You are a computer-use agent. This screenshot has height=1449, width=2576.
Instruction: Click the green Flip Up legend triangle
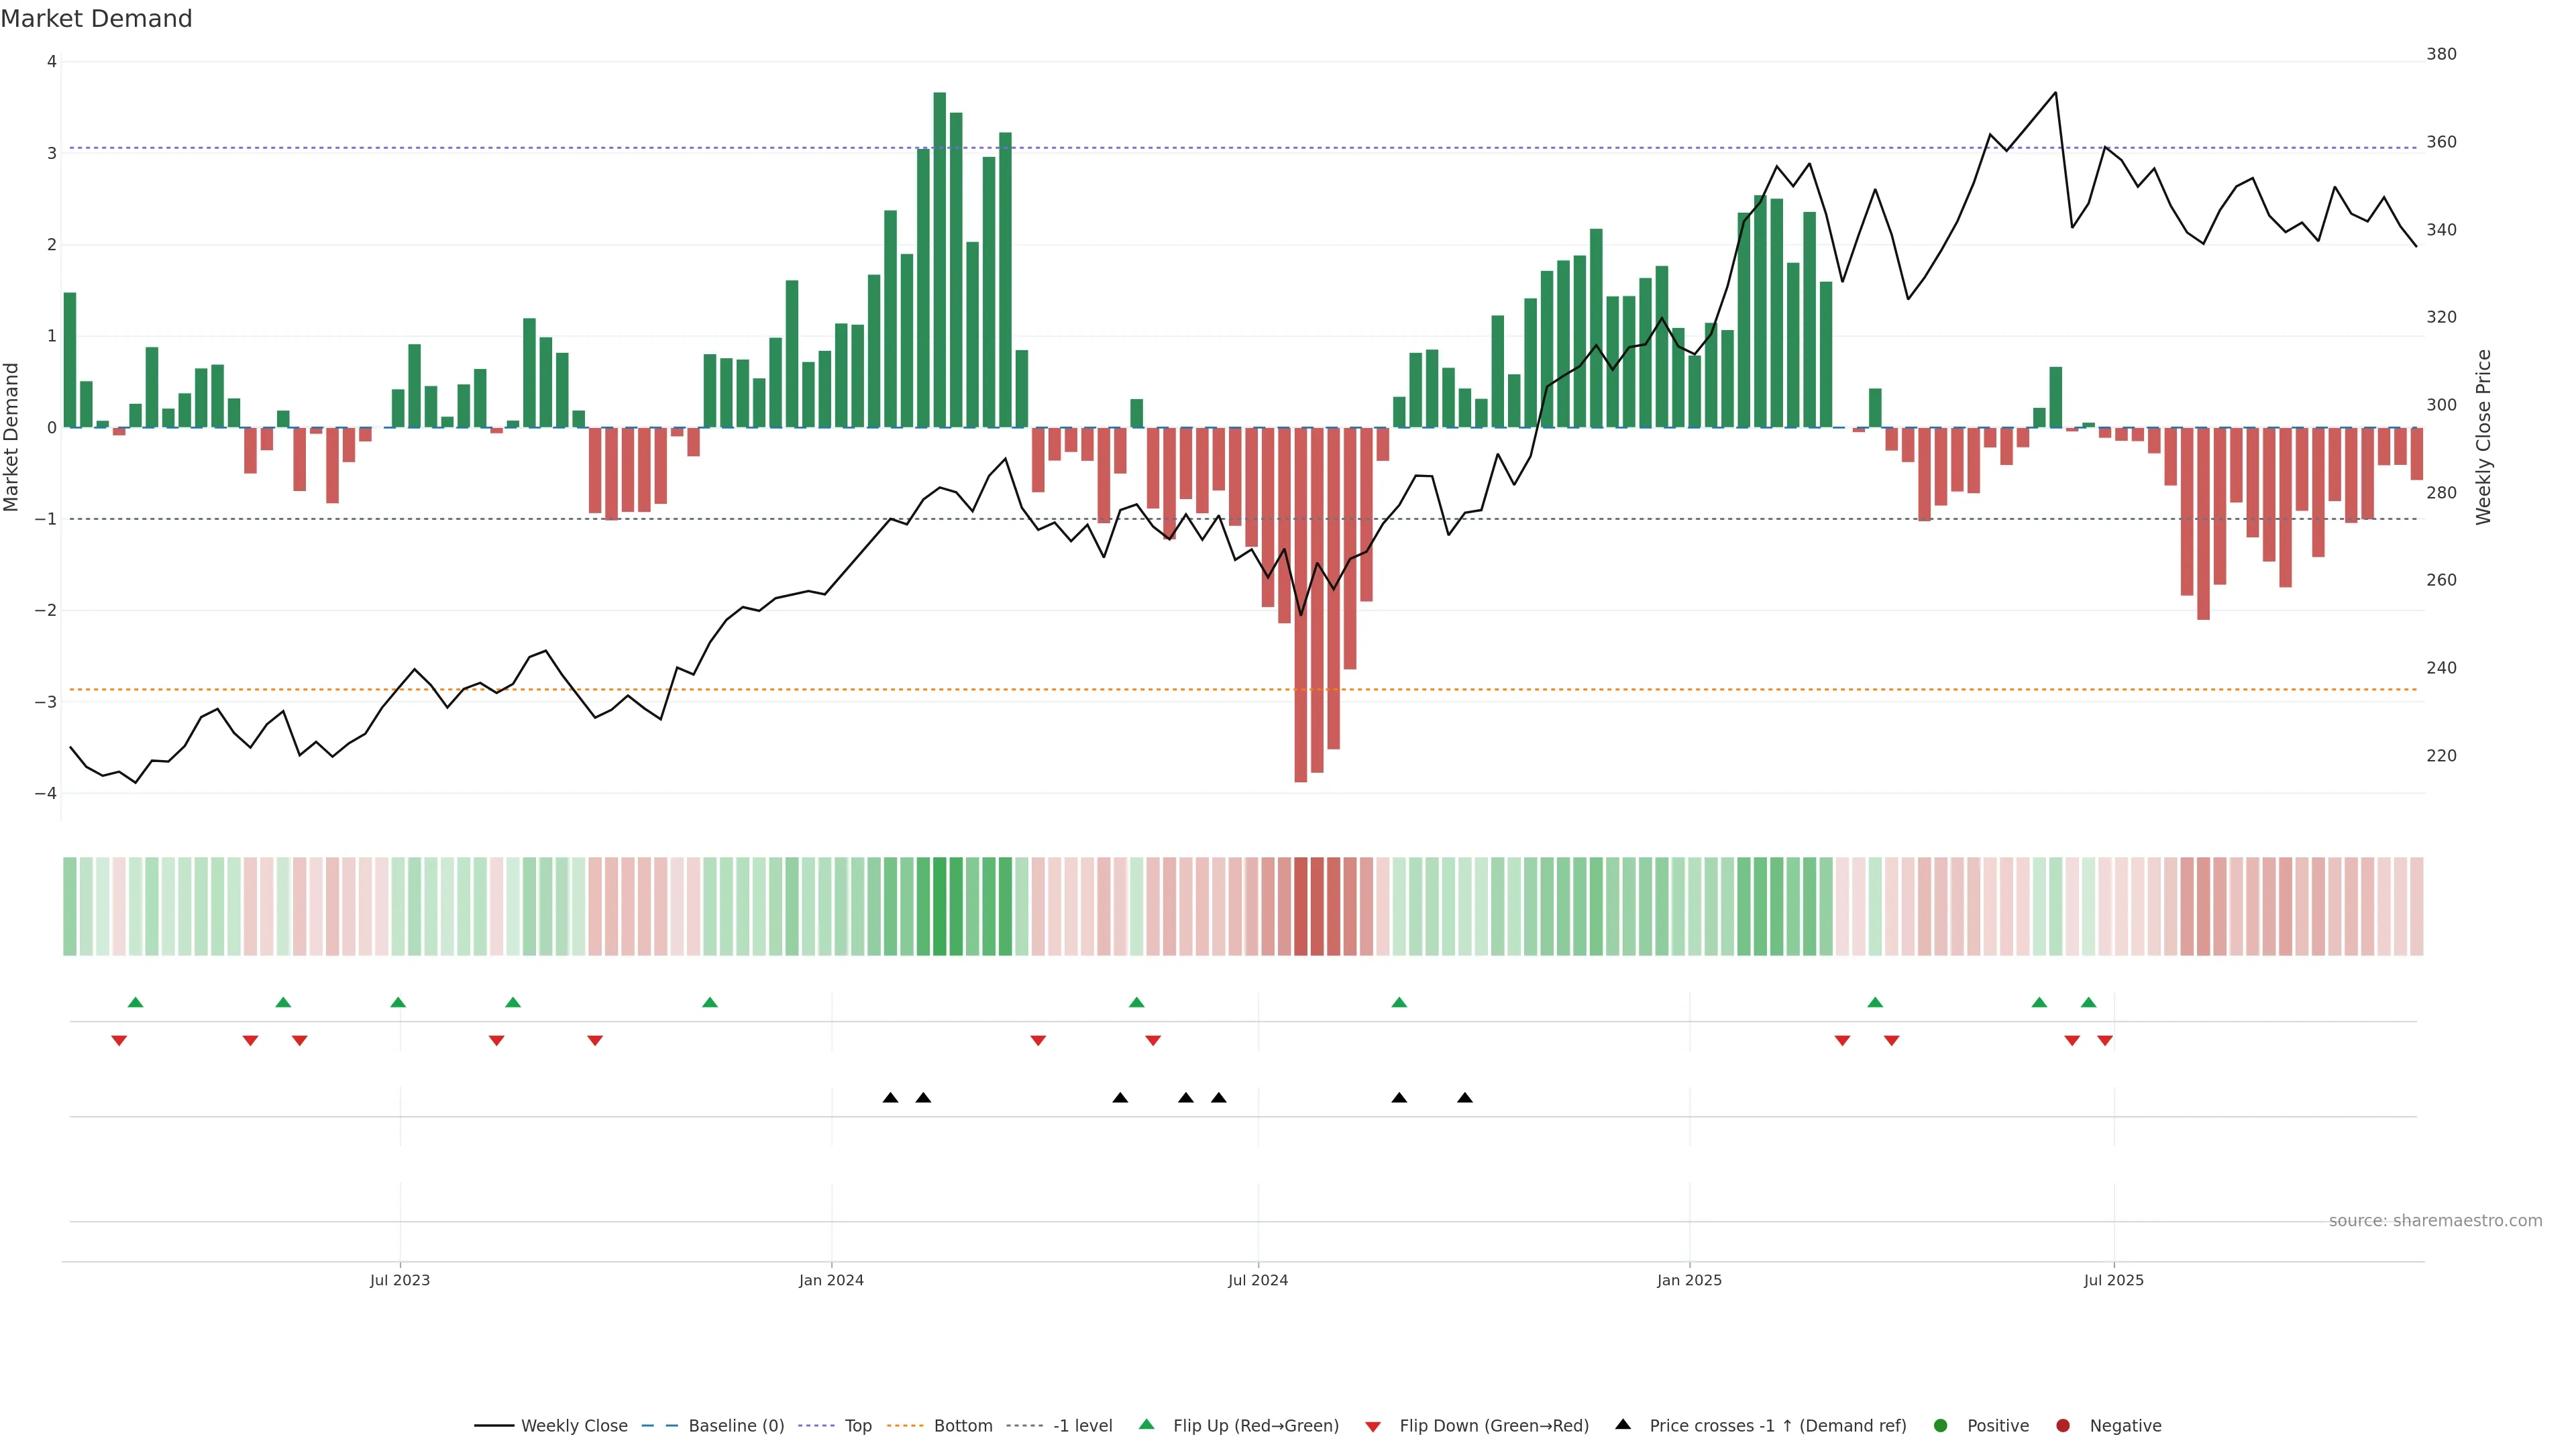[x=1147, y=1425]
